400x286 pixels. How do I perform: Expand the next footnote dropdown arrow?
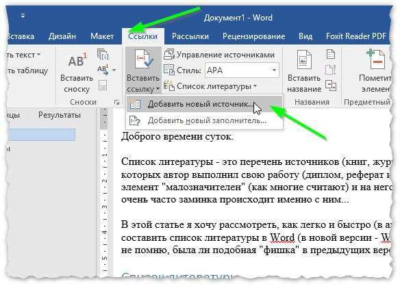(114, 70)
